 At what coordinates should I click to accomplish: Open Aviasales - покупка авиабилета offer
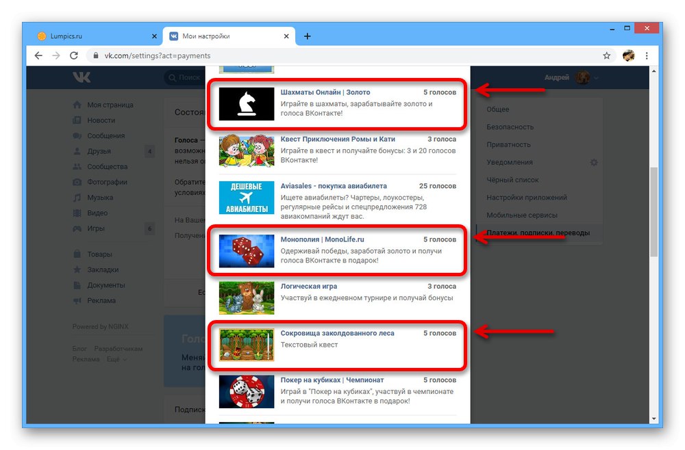tap(334, 186)
